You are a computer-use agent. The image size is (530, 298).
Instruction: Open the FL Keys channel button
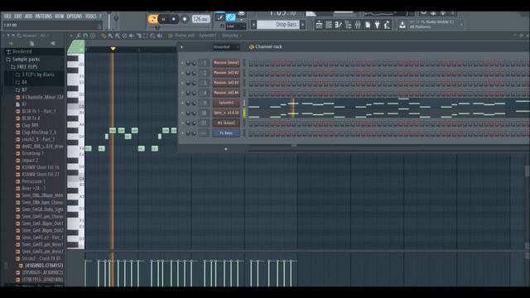(x=226, y=133)
